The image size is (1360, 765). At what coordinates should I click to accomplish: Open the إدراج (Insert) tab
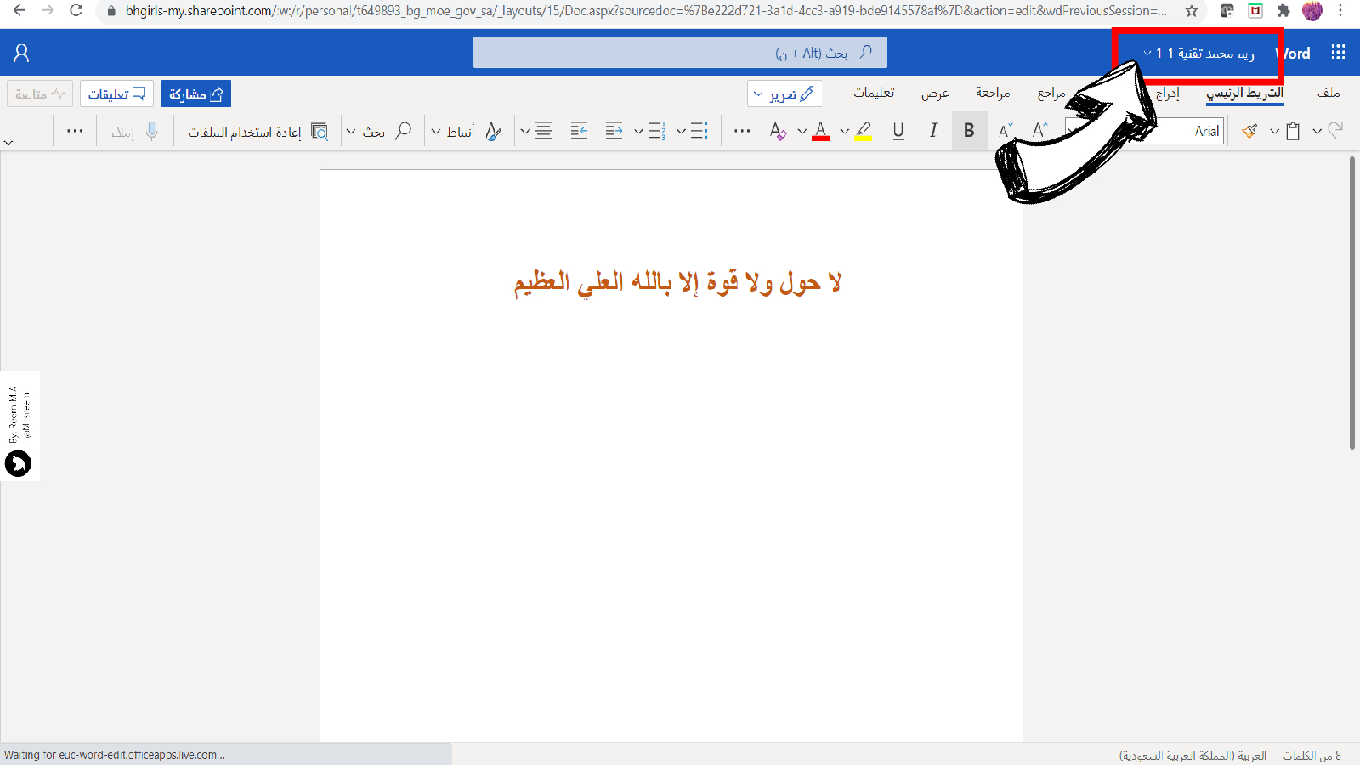click(1167, 93)
